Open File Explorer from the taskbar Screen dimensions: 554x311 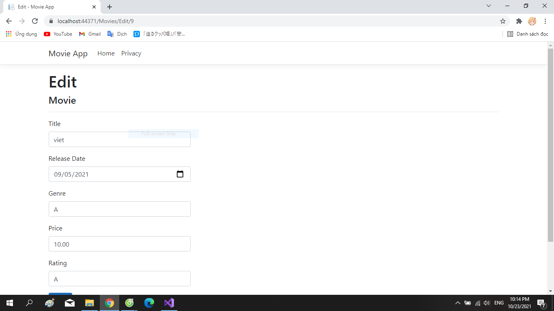(89, 302)
